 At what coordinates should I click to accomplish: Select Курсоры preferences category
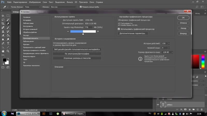click(x=26, y=44)
